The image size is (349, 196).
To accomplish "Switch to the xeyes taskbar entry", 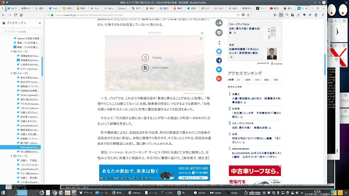I will pyautogui.click(x=216, y=193).
